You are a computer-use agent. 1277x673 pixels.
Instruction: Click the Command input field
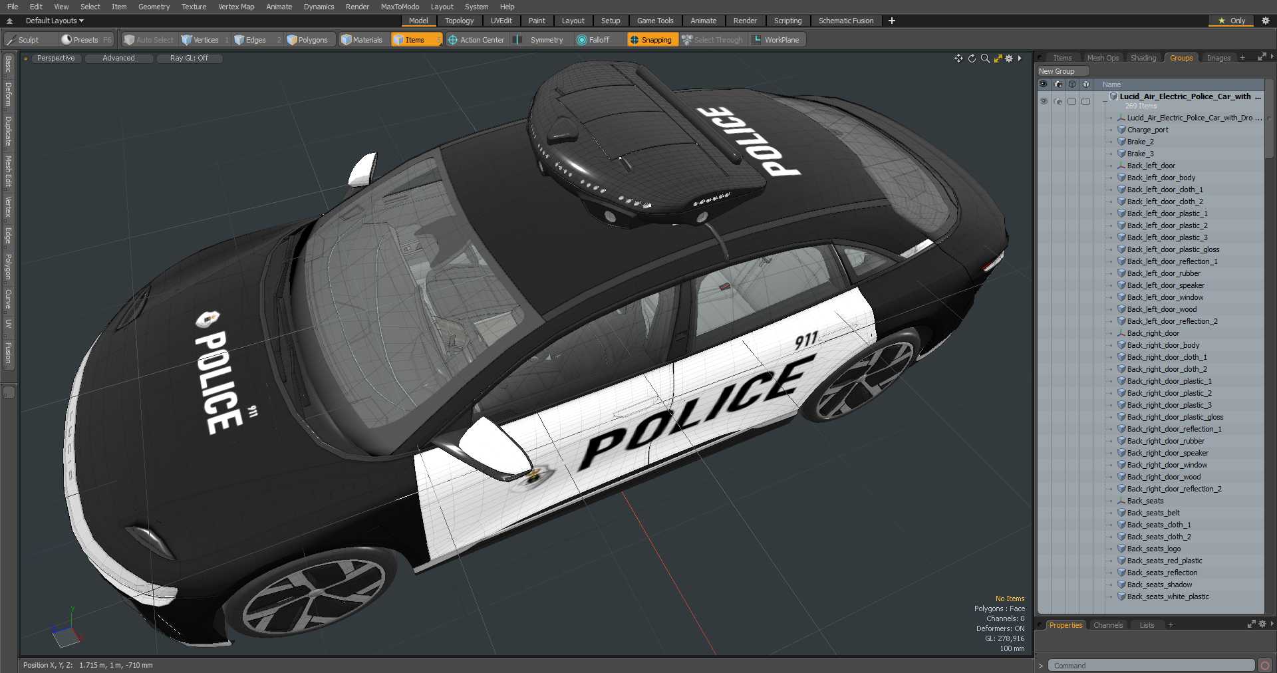pyautogui.click(x=1151, y=665)
